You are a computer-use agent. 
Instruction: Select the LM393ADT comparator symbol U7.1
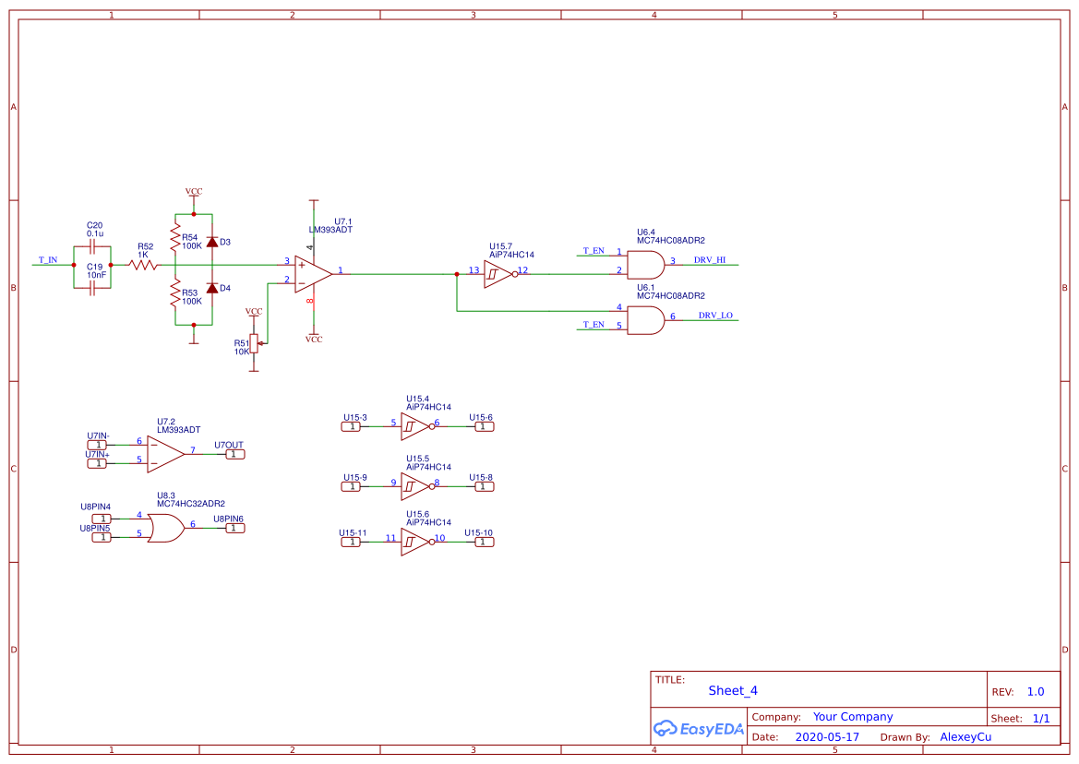coord(314,270)
